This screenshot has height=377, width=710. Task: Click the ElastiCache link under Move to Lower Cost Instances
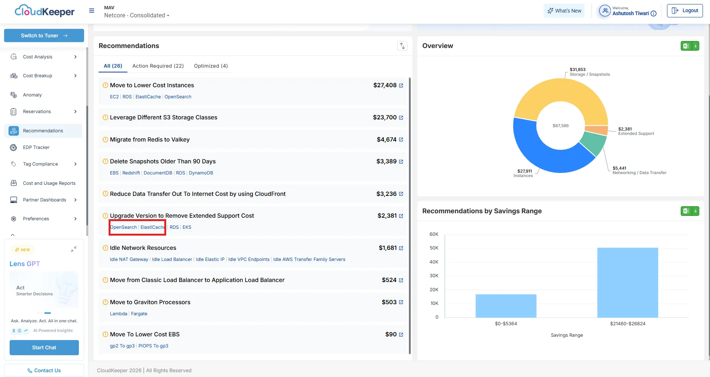(148, 97)
